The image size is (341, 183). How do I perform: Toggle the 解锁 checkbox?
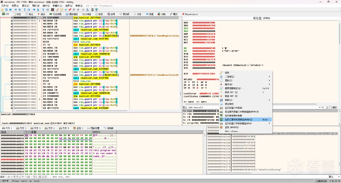[331, 108]
